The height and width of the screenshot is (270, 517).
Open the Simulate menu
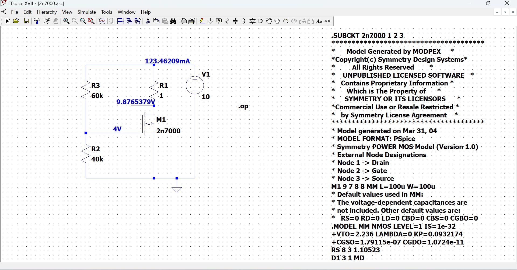87,12
